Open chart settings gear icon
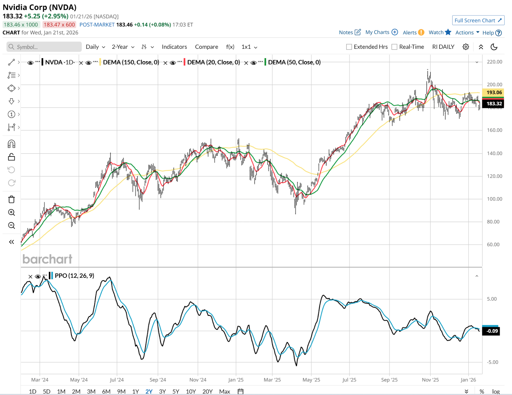Image resolution: width=512 pixels, height=395 pixels. click(466, 47)
